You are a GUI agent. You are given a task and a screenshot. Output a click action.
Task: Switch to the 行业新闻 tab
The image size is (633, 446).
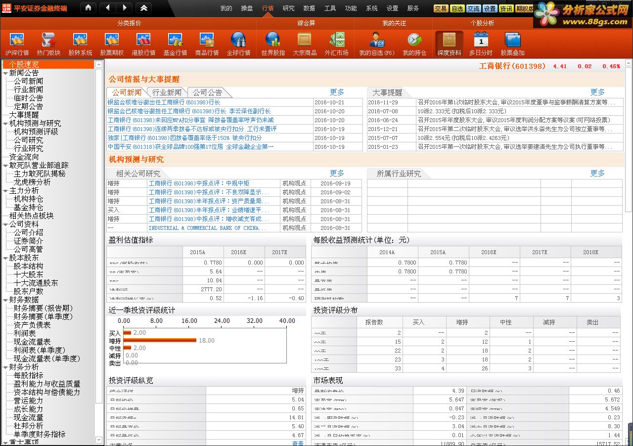167,92
